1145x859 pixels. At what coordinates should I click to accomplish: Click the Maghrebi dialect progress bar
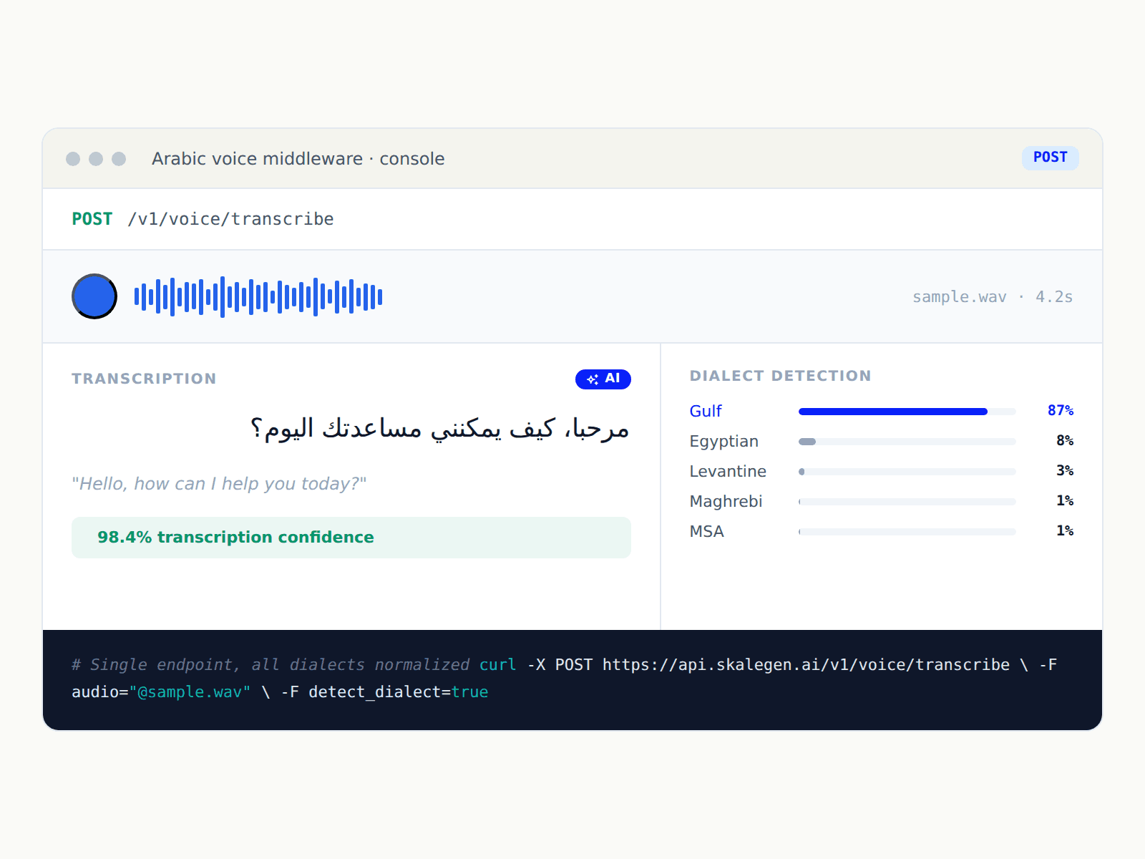(907, 502)
